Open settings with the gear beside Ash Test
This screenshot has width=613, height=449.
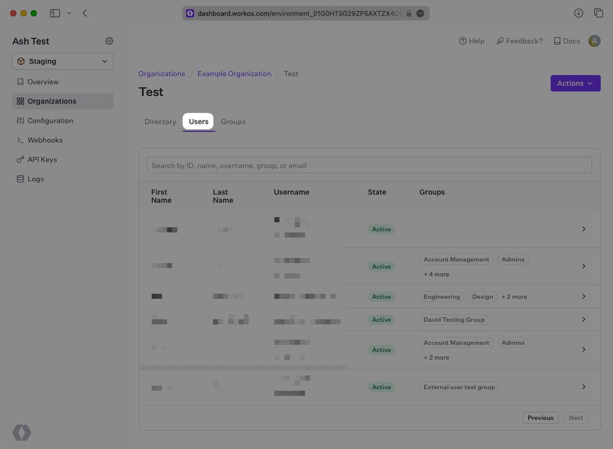(109, 41)
